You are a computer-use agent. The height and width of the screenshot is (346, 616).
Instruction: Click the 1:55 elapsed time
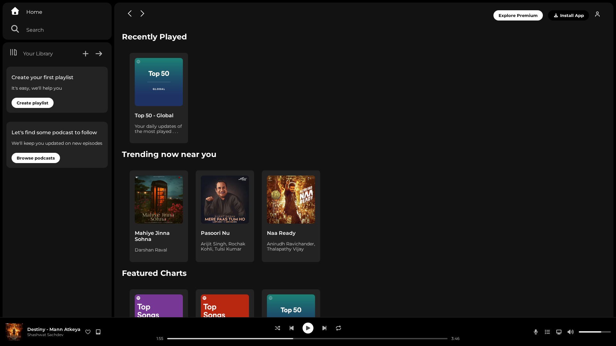160,339
